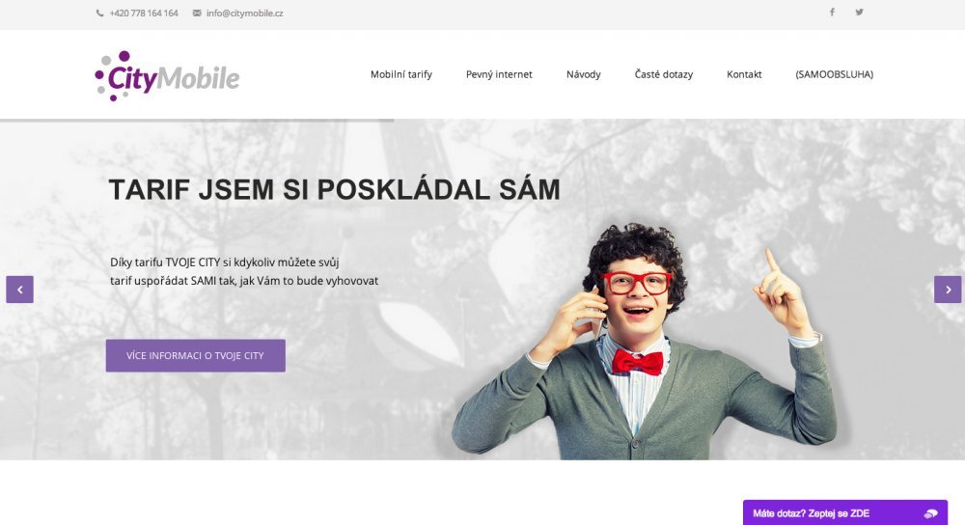Advance to next slide arrow
This screenshot has height=525, width=965.
948,290
